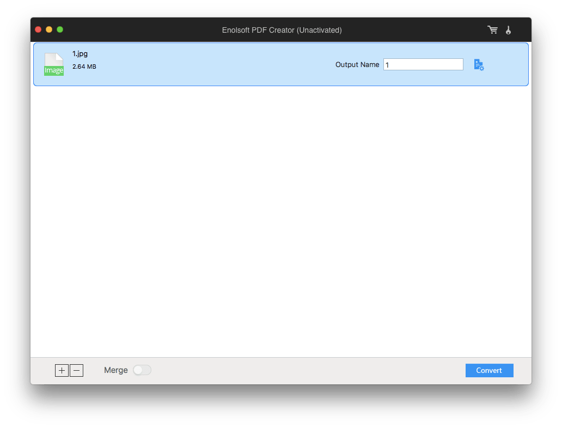The height and width of the screenshot is (428, 562).
Task: Turn on Merge to combine files
Action: 142,370
